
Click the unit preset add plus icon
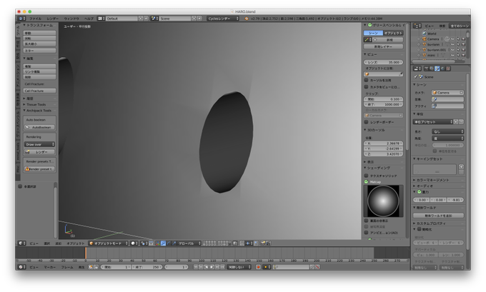[456, 121]
